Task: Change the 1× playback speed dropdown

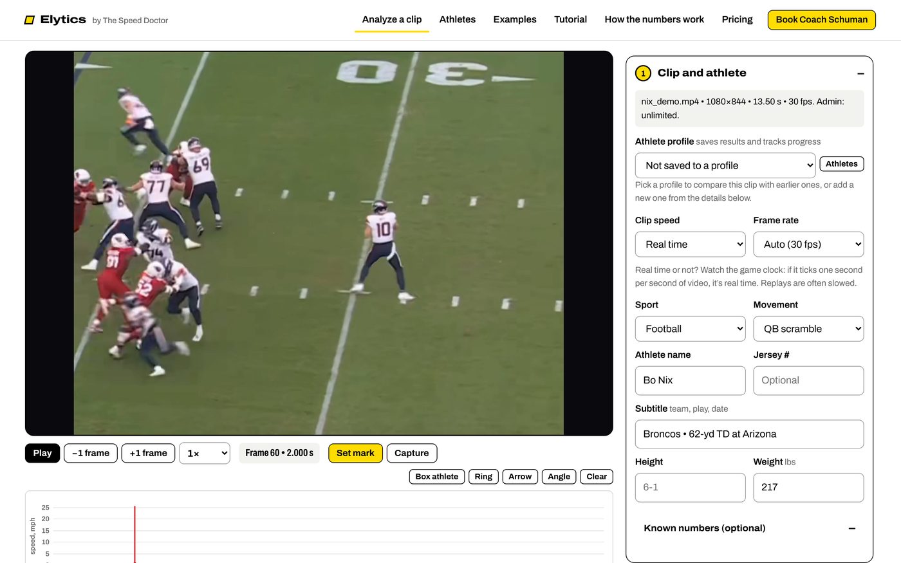Action: click(205, 453)
